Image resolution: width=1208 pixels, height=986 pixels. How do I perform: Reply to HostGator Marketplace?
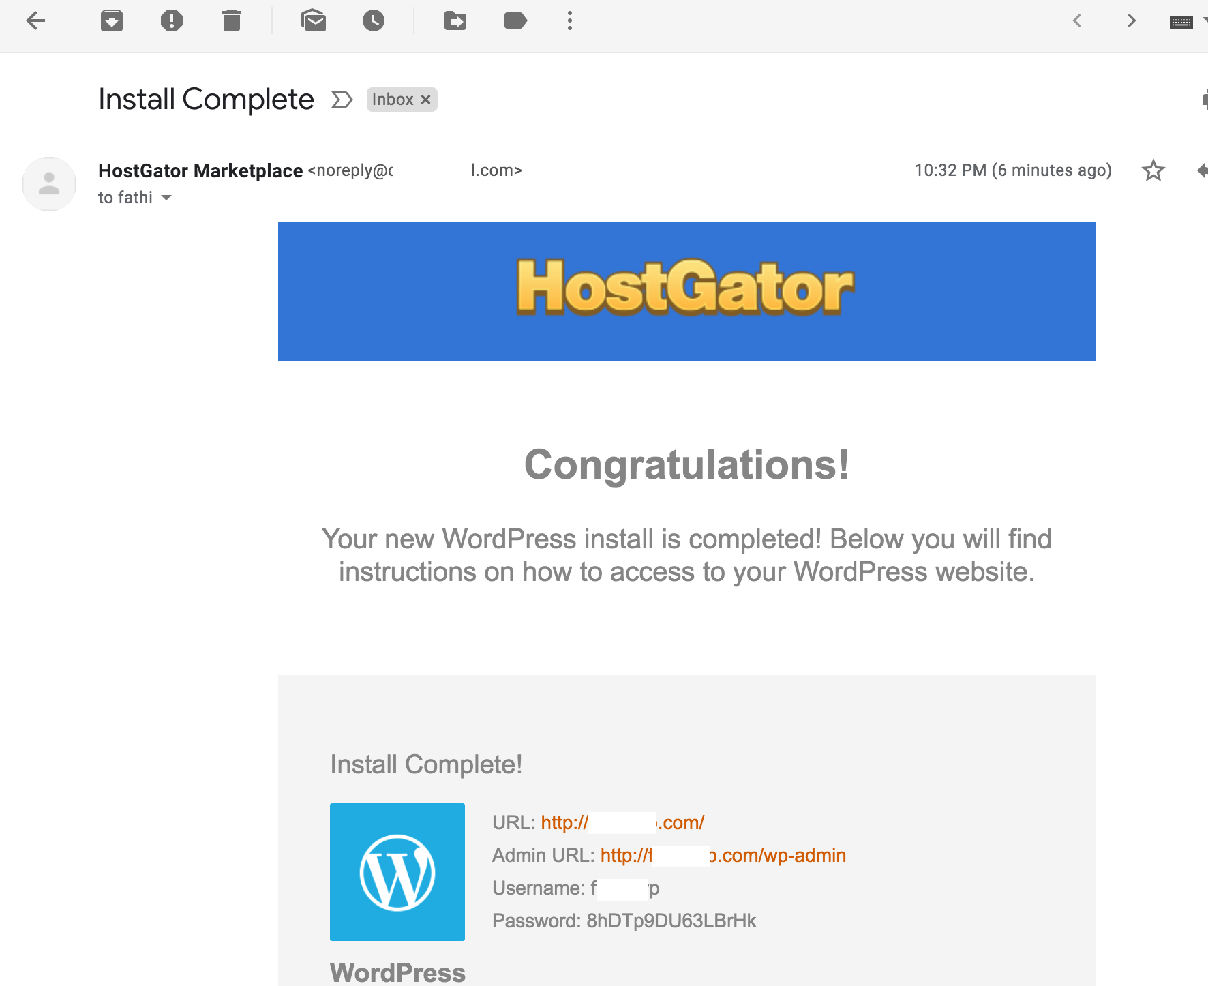[x=1203, y=170]
